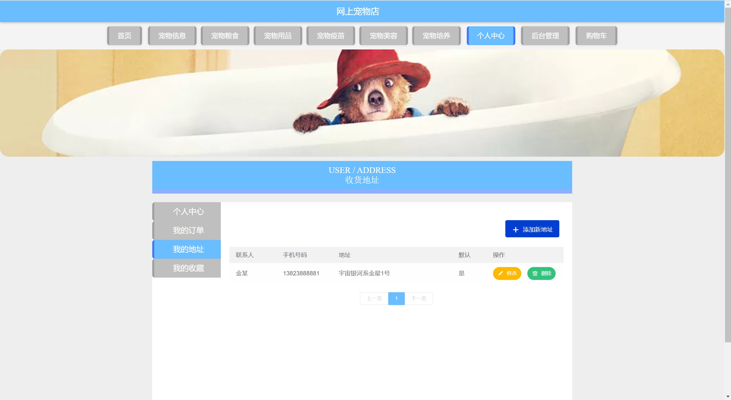The width and height of the screenshot is (731, 400).
Task: Go to 宠物信息 page
Action: [x=172, y=36]
